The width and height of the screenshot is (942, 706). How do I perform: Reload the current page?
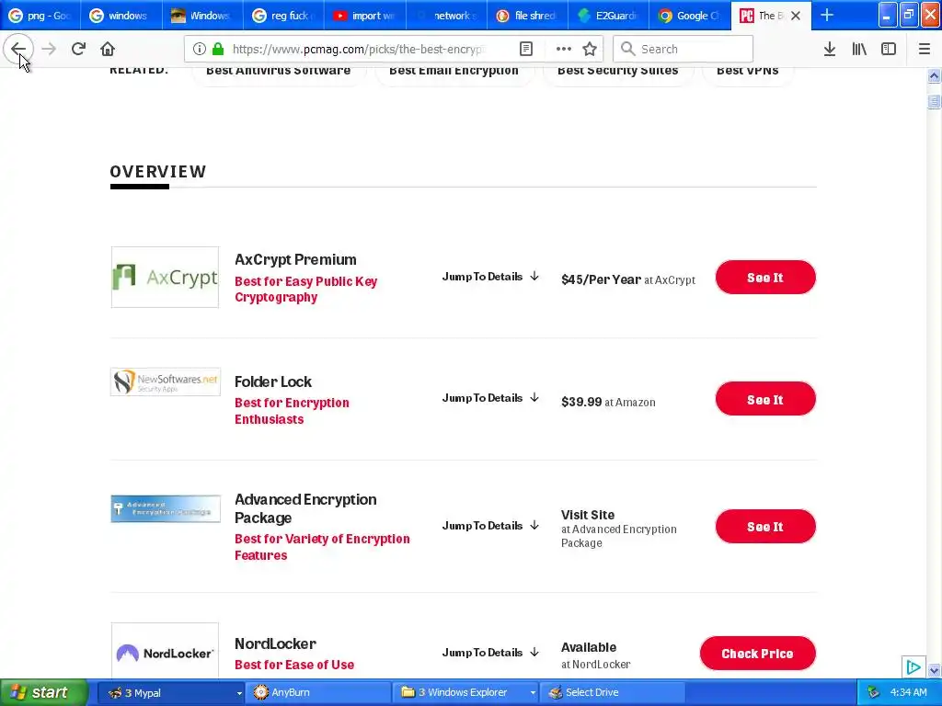tap(78, 49)
